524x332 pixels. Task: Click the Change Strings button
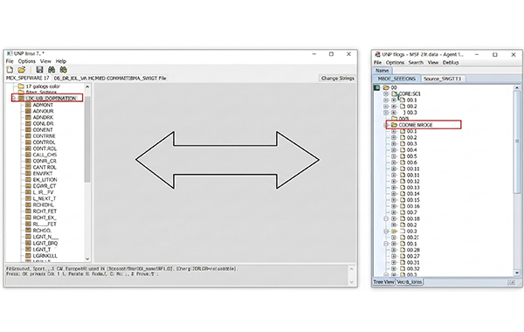337,79
